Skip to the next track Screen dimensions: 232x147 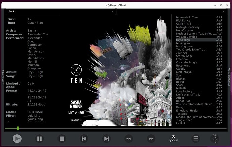click(106, 139)
